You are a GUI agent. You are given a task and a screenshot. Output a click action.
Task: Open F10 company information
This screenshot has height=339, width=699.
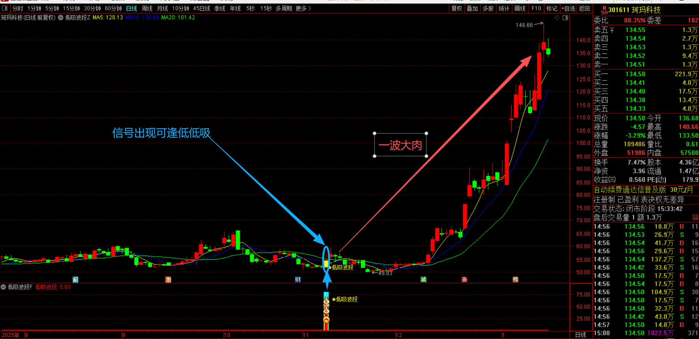536,8
